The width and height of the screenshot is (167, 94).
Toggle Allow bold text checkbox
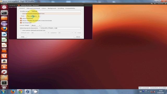tap(21, 19)
